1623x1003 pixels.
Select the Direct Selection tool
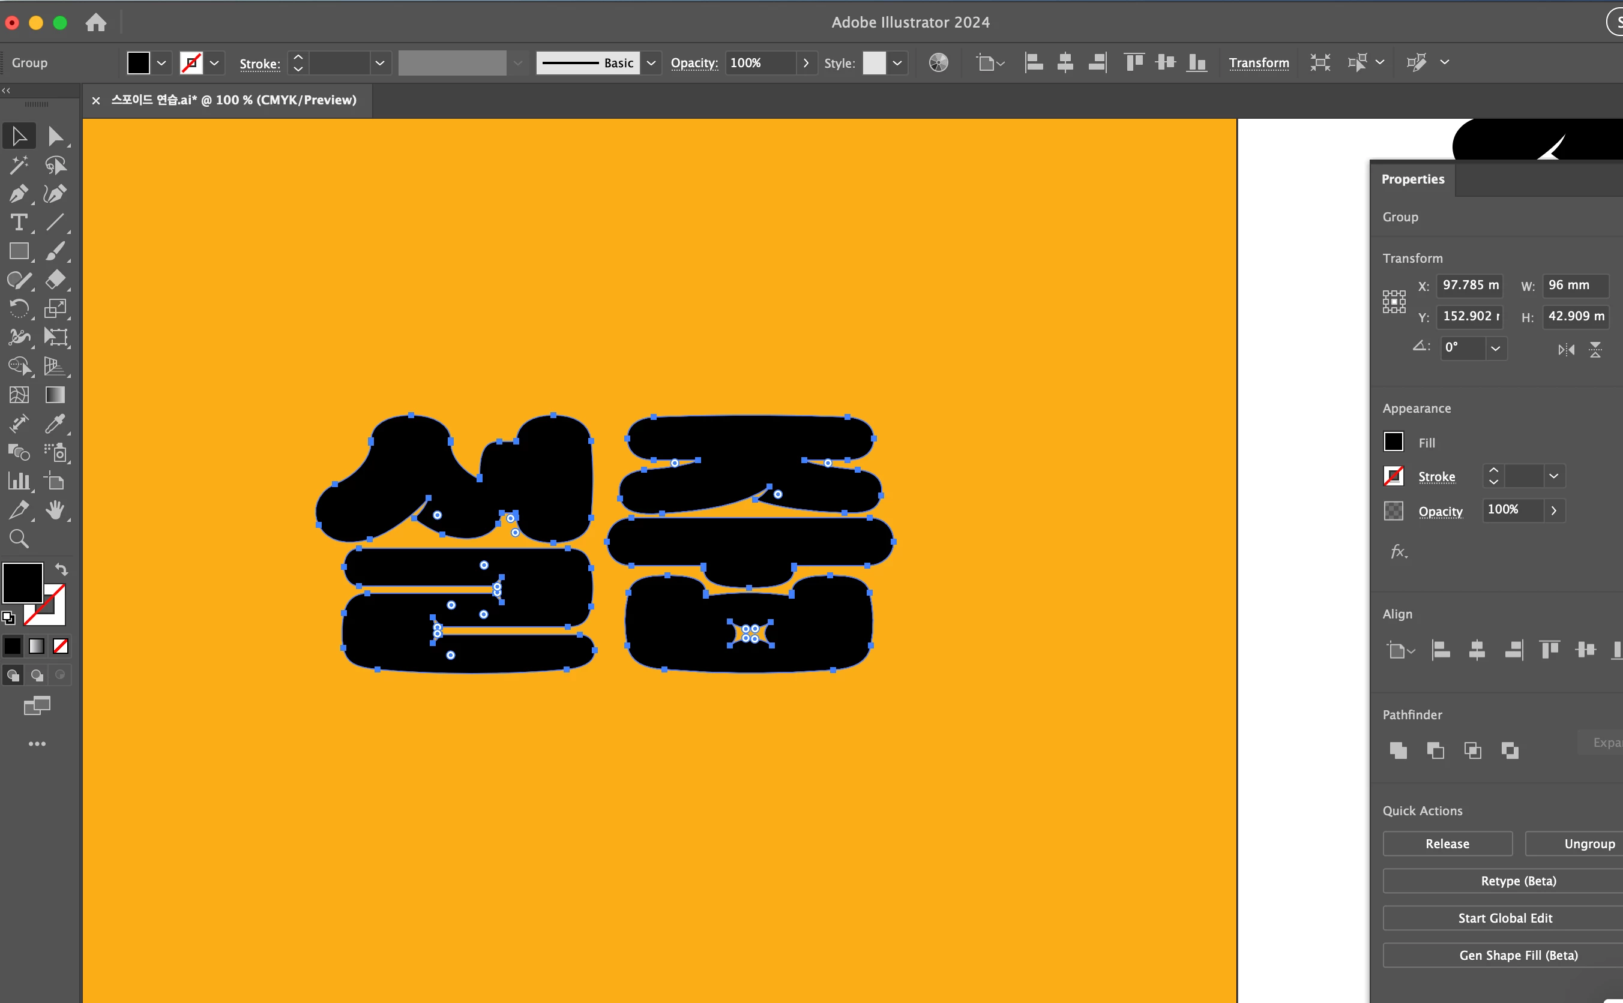[x=55, y=137]
